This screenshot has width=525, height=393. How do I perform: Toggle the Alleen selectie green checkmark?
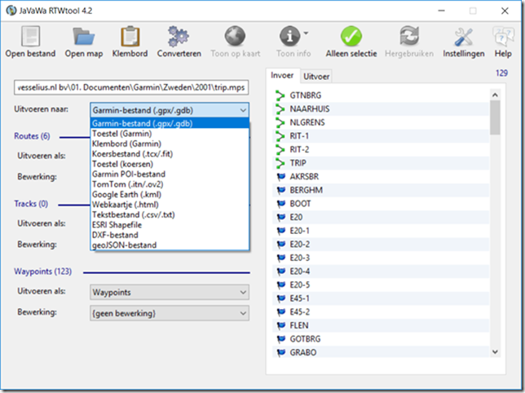coord(351,38)
